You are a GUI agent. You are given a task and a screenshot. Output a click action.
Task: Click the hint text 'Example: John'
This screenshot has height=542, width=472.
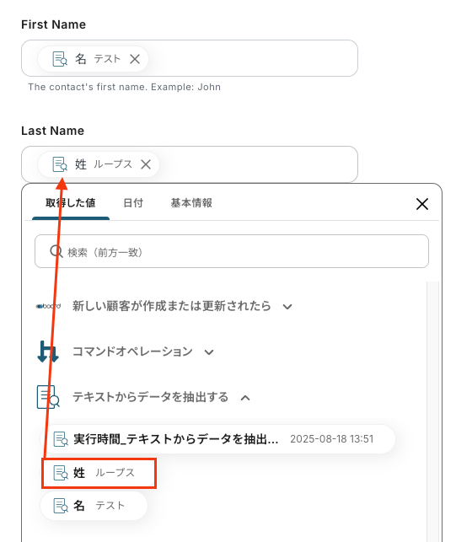186,87
